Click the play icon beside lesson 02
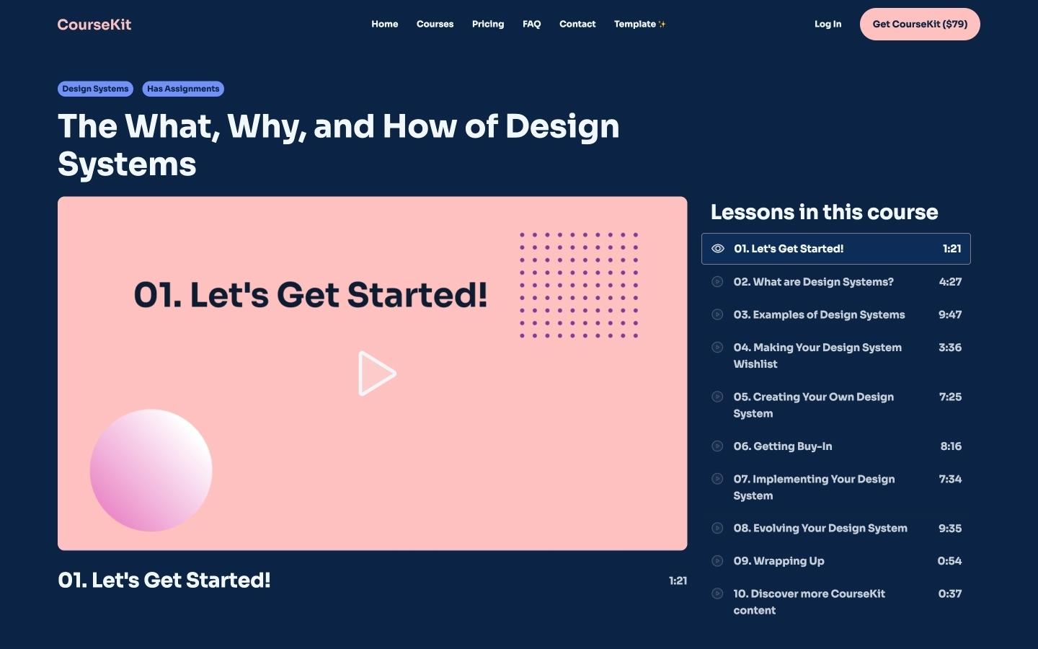Image resolution: width=1038 pixels, height=649 pixels. [718, 282]
